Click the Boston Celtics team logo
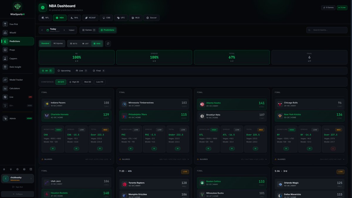352x198 pixels. point(202,183)
